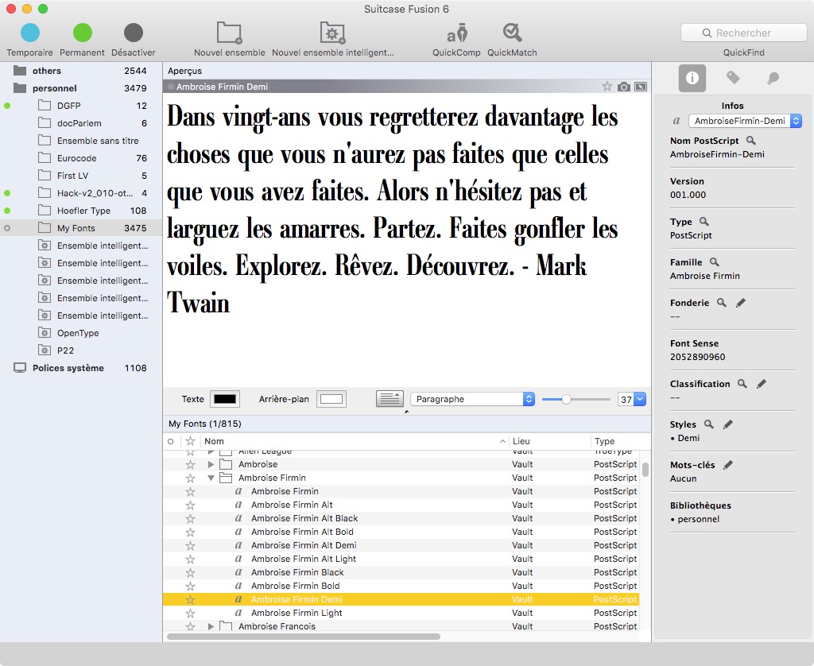This screenshot has width=814, height=666.
Task: Toggle favorite star for Ambroise Firmin Alt
Action: click(191, 505)
